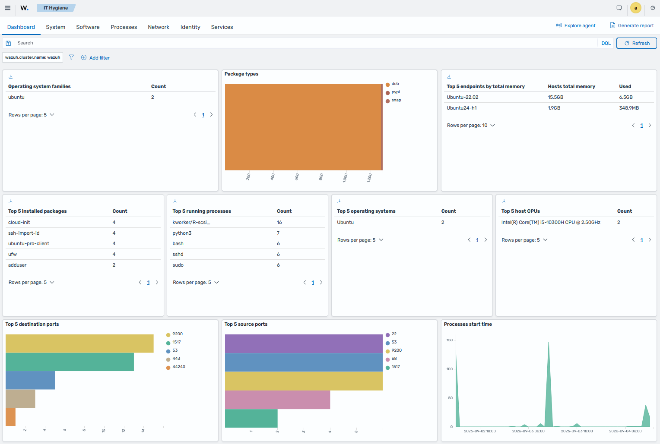This screenshot has width=660, height=444.
Task: Click the saved queries icon beside Search
Action: click(8, 43)
